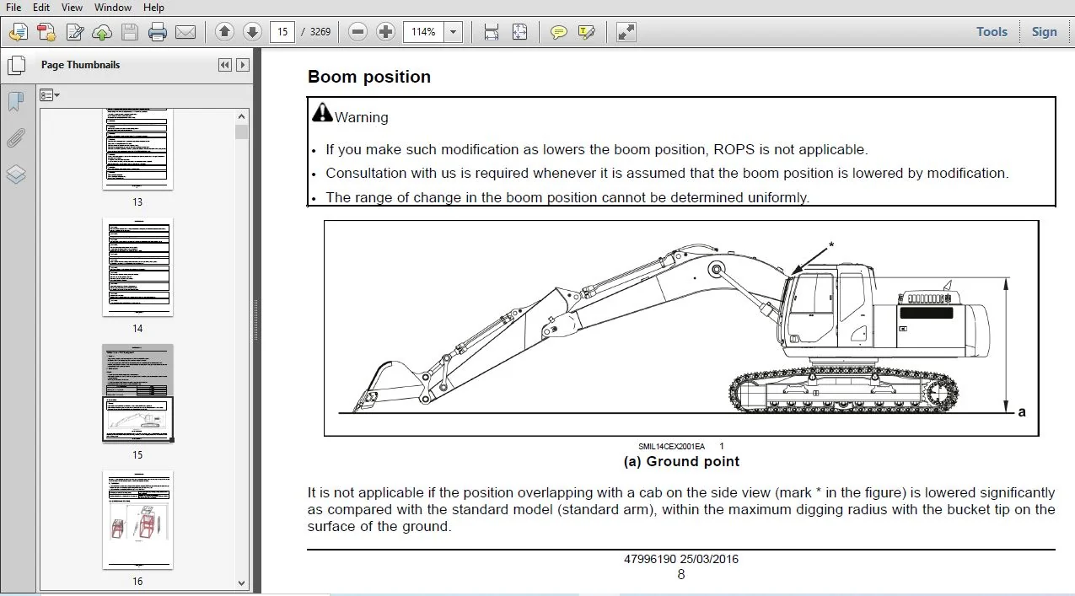Click the Email envelope icon

(185, 33)
